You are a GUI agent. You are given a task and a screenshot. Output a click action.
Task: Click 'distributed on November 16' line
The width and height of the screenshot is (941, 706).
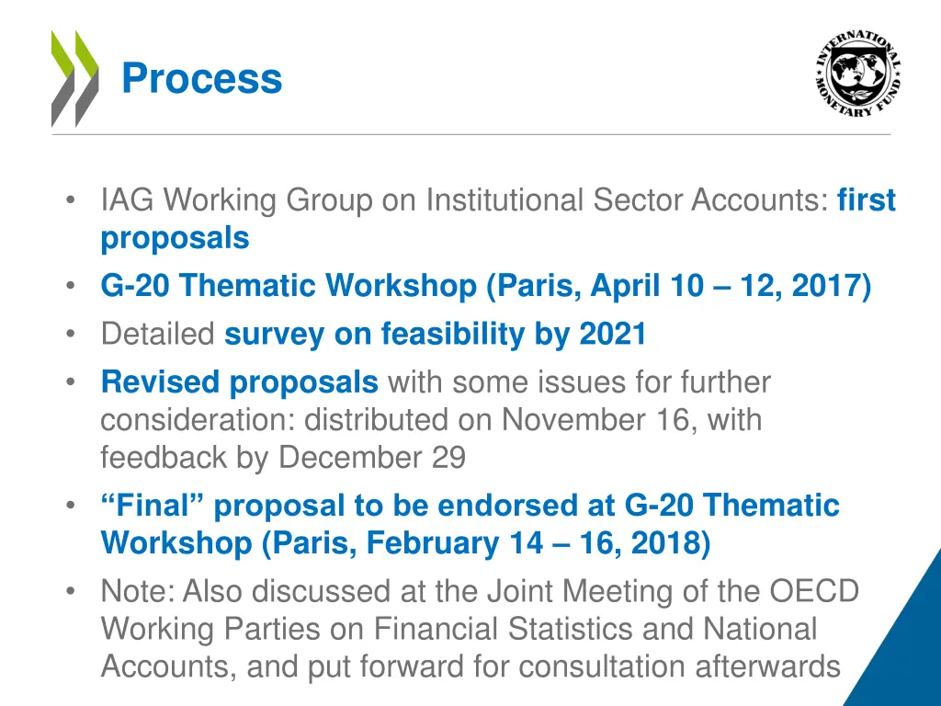(x=431, y=419)
